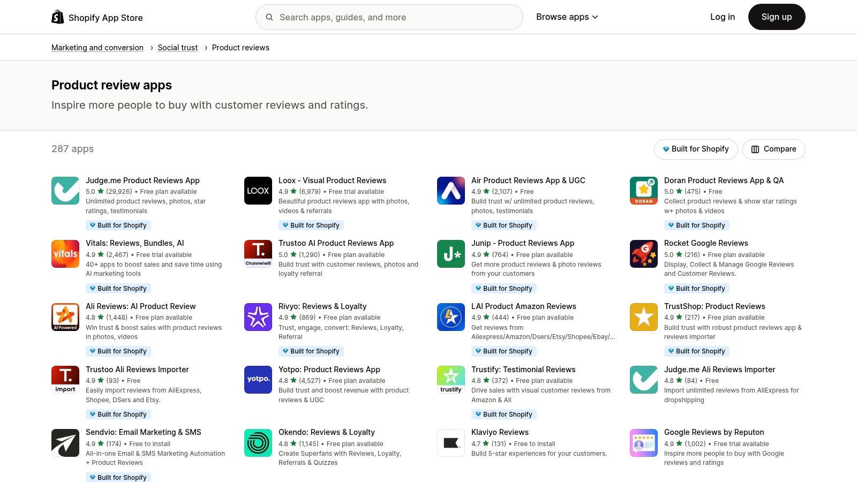
Task: Open the Ali Reviews app icon
Action: pyautogui.click(x=65, y=317)
